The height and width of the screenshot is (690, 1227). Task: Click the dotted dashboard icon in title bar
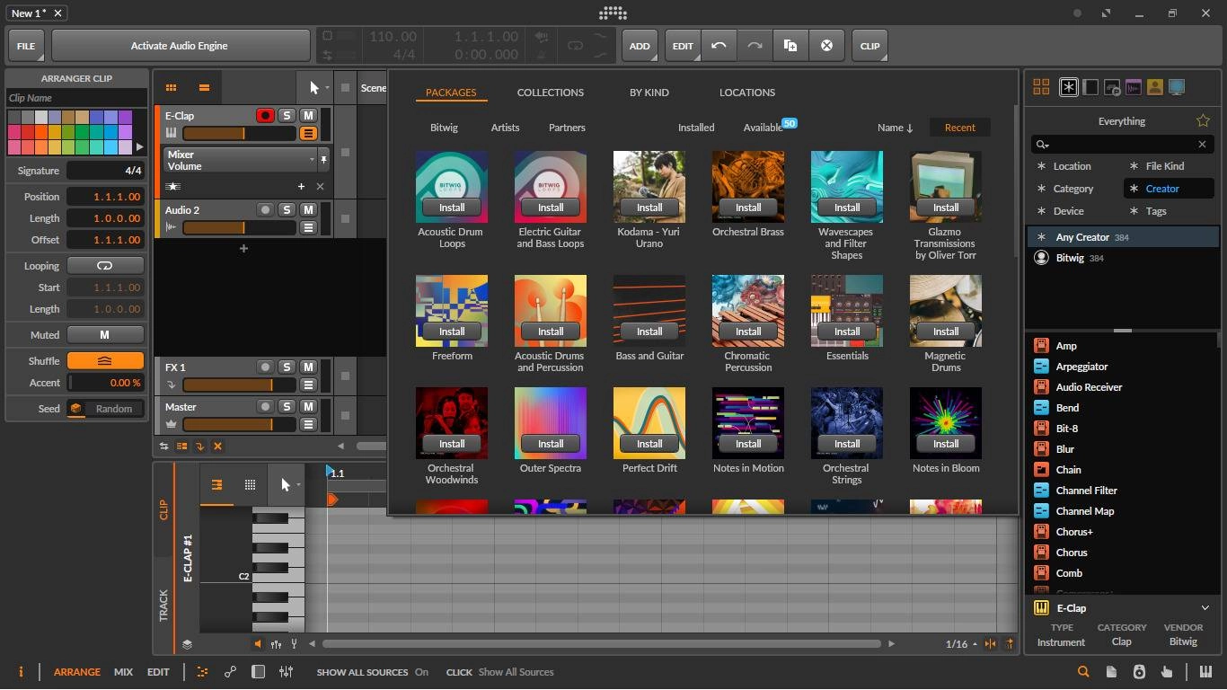[613, 13]
